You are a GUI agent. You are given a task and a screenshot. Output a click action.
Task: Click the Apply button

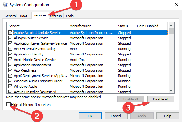tap(142, 116)
